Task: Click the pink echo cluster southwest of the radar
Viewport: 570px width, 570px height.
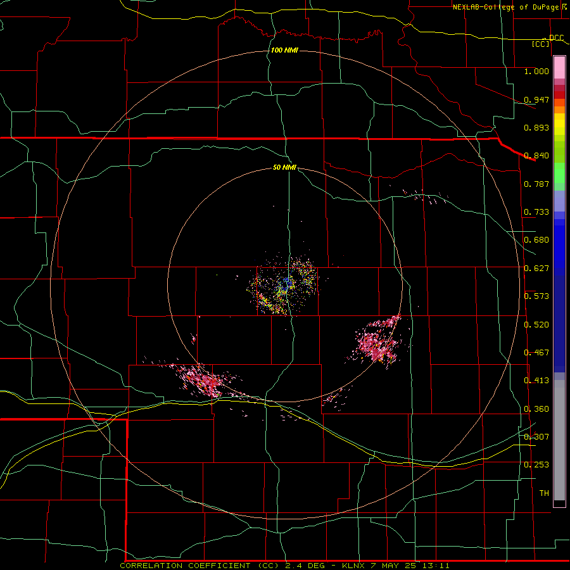Action: [200, 380]
